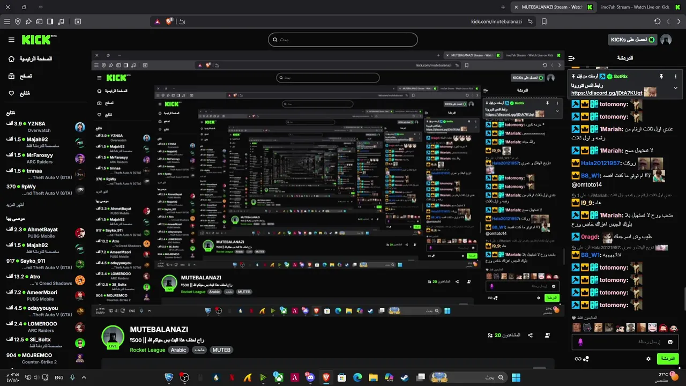Open YZNSA channel in sidebar

(x=46, y=127)
